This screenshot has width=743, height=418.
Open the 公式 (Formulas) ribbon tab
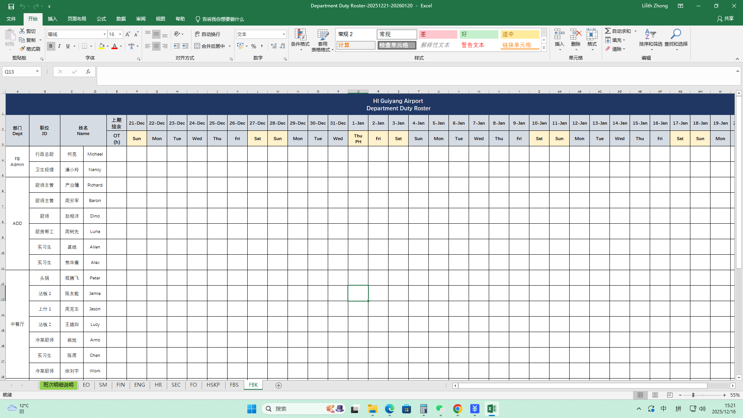pos(101,19)
